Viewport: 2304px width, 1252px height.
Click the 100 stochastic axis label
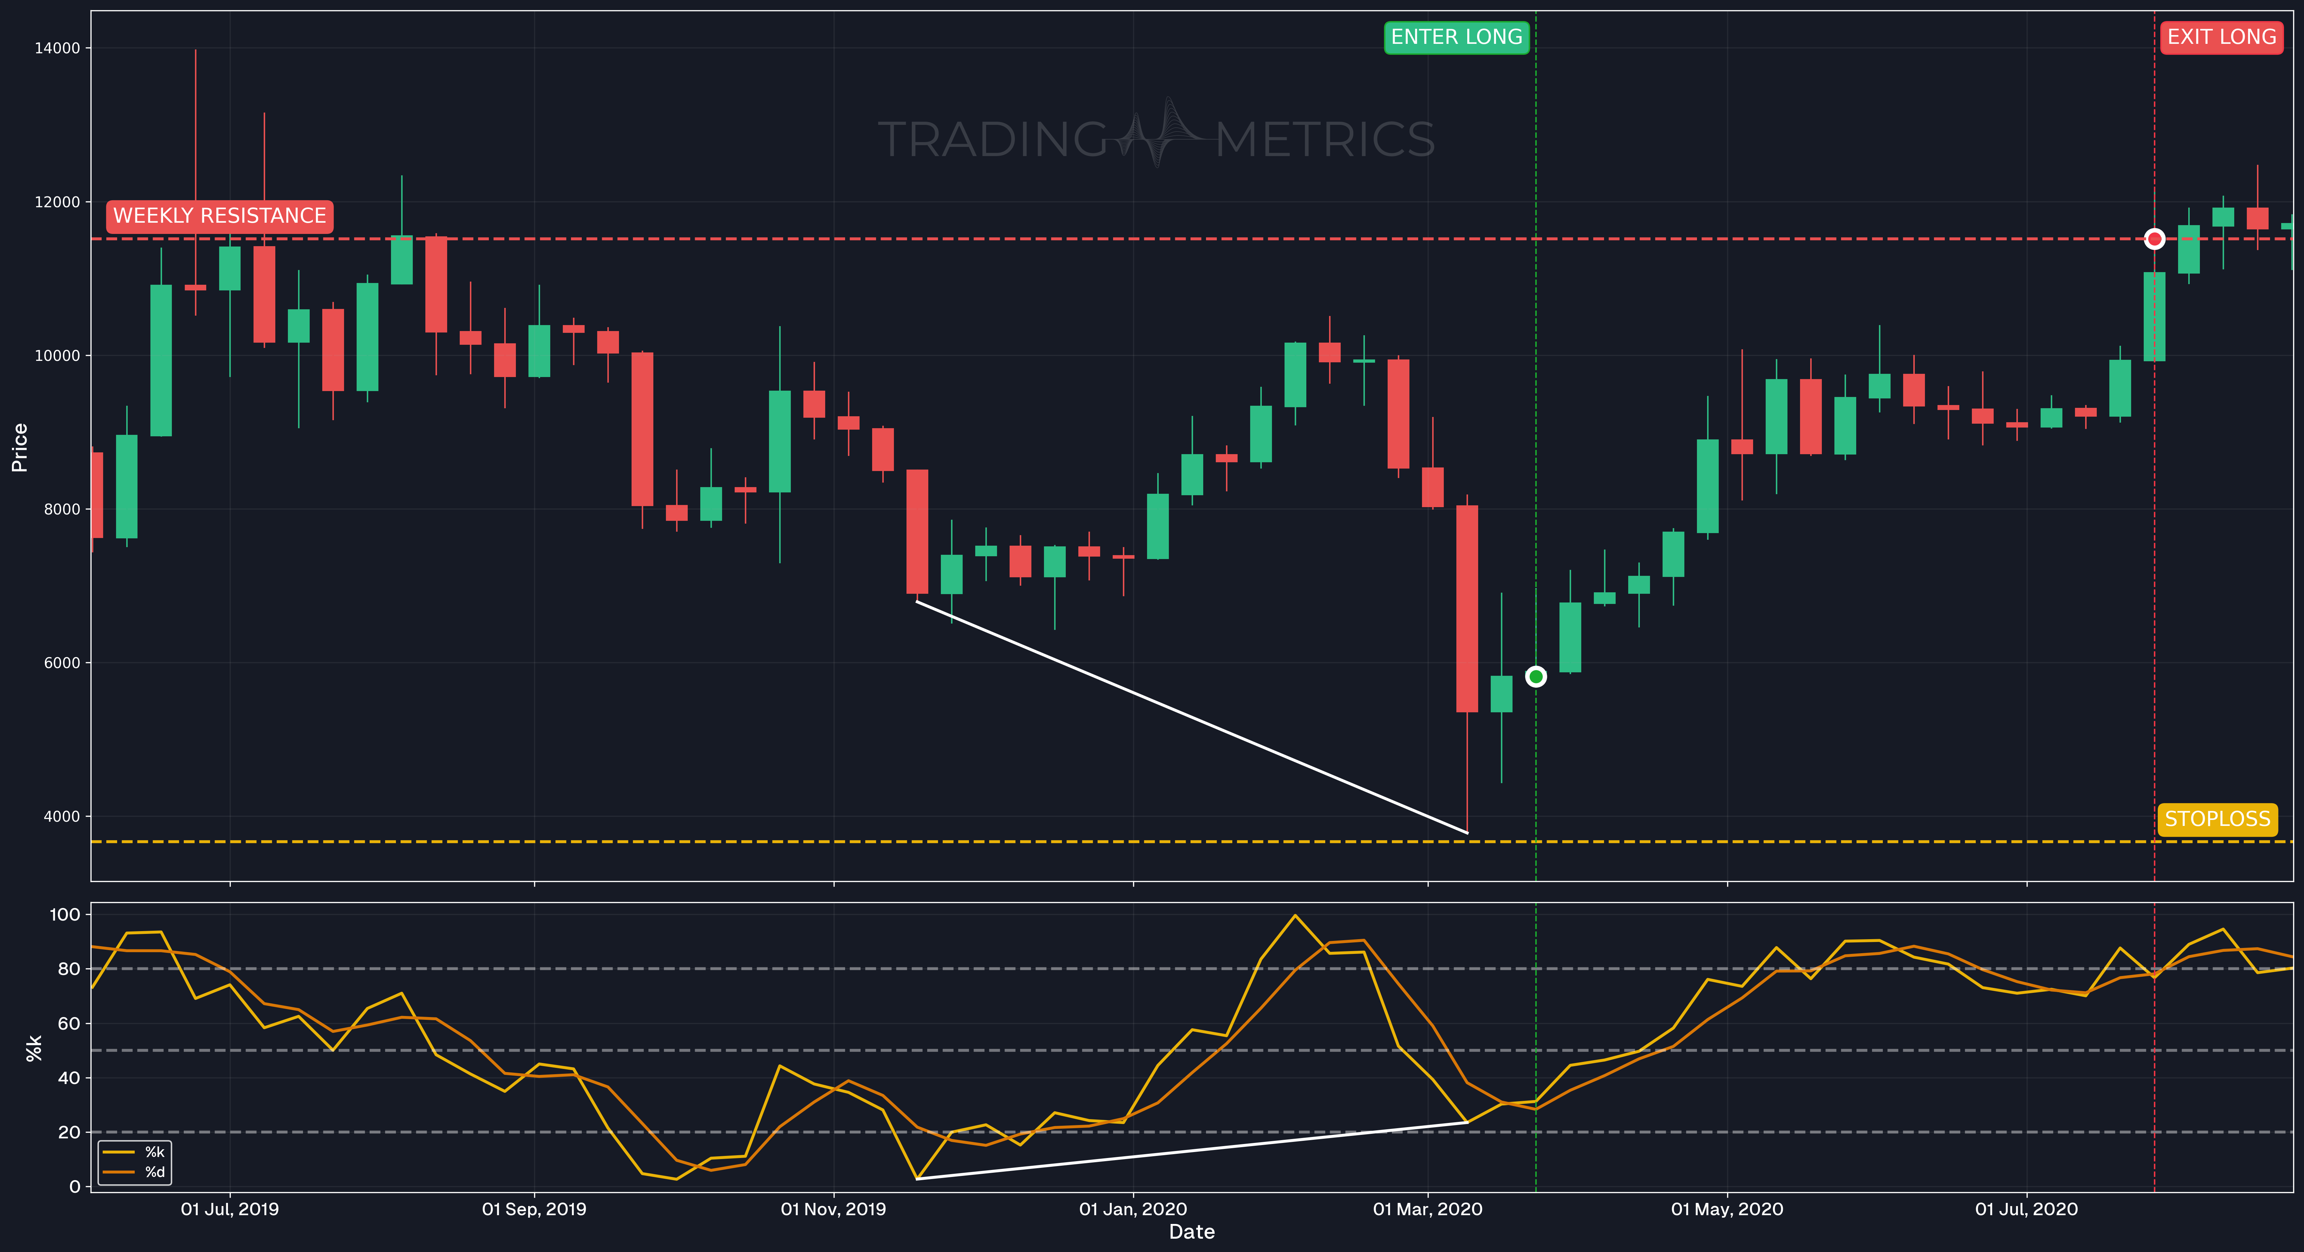[x=65, y=915]
